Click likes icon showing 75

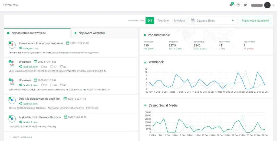(x=42, y=85)
